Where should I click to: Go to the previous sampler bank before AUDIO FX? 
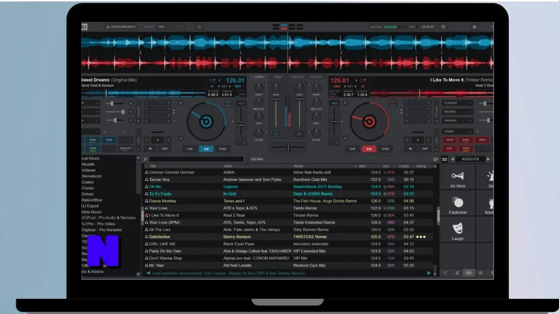(453, 159)
